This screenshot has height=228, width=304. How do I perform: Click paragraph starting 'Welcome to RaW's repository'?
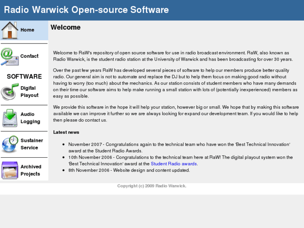(173, 56)
